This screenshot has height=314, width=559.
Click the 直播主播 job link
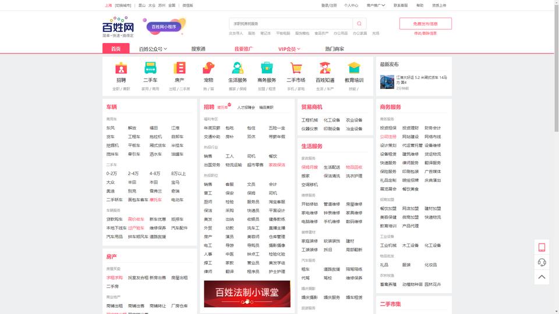point(277,228)
